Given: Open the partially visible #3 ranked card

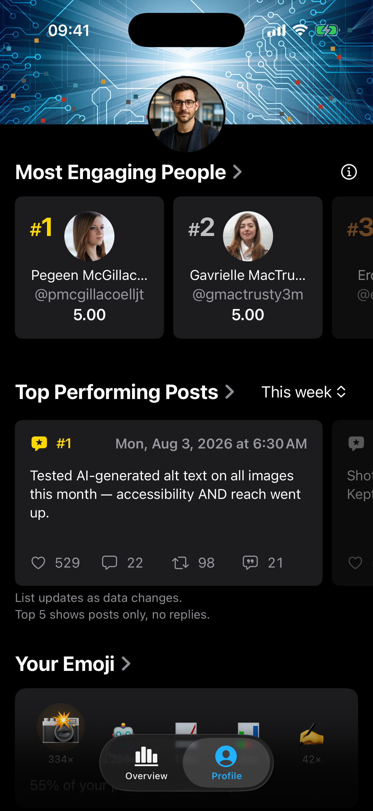Looking at the screenshot, I should pyautogui.click(x=353, y=268).
